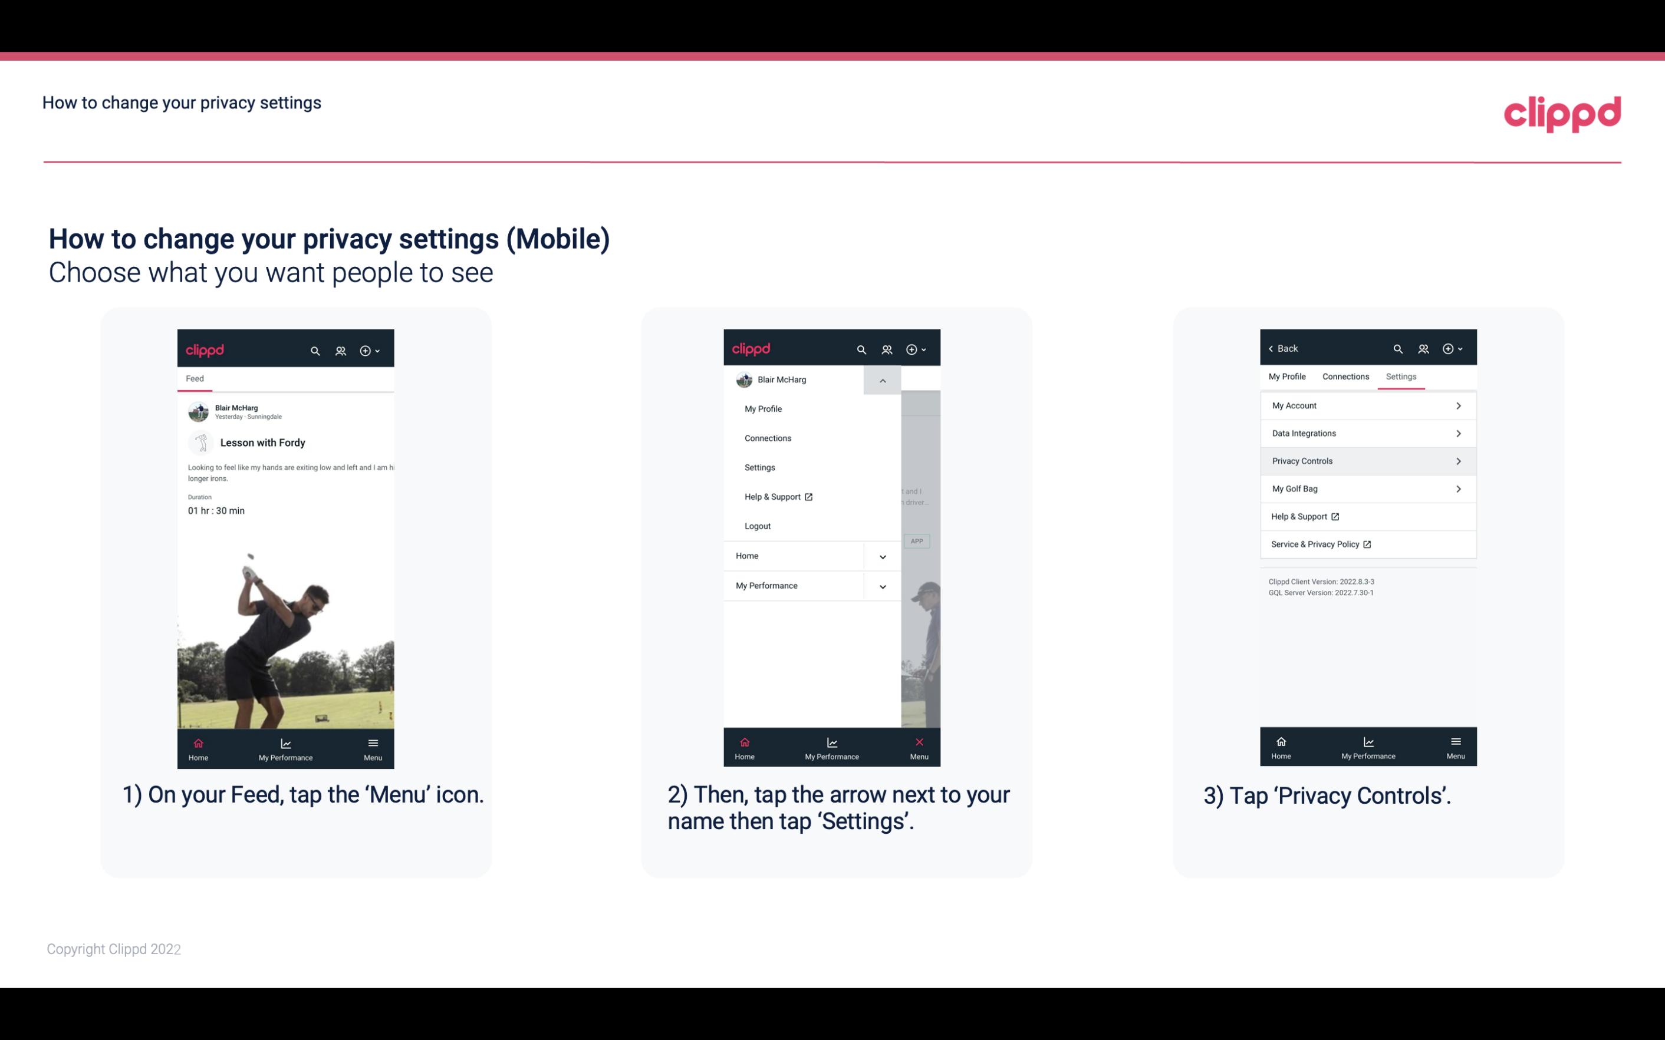Image resolution: width=1665 pixels, height=1040 pixels.
Task: Expand the My Performance dropdown in menu
Action: [882, 586]
